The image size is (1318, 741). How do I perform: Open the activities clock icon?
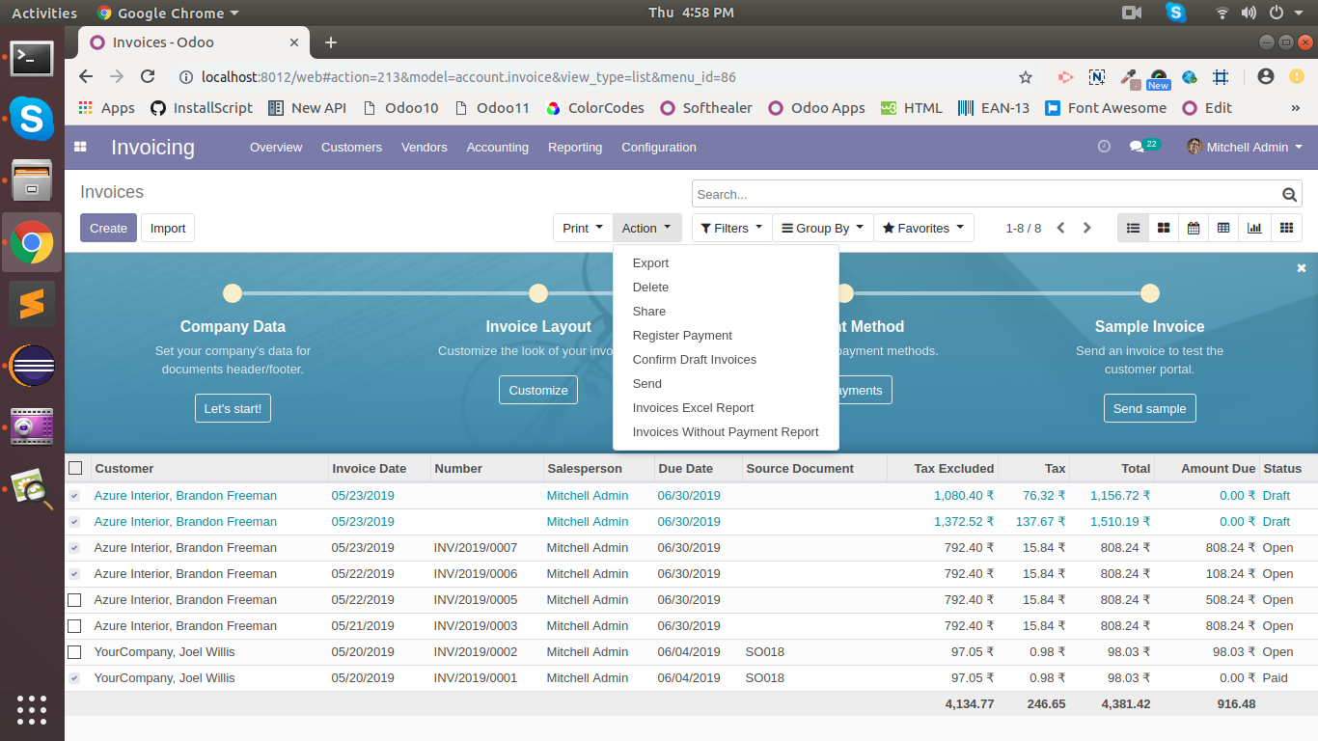1105,147
